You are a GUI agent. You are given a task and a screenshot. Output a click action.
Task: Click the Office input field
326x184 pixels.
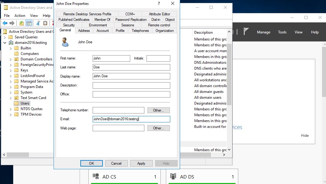pyautogui.click(x=131, y=94)
